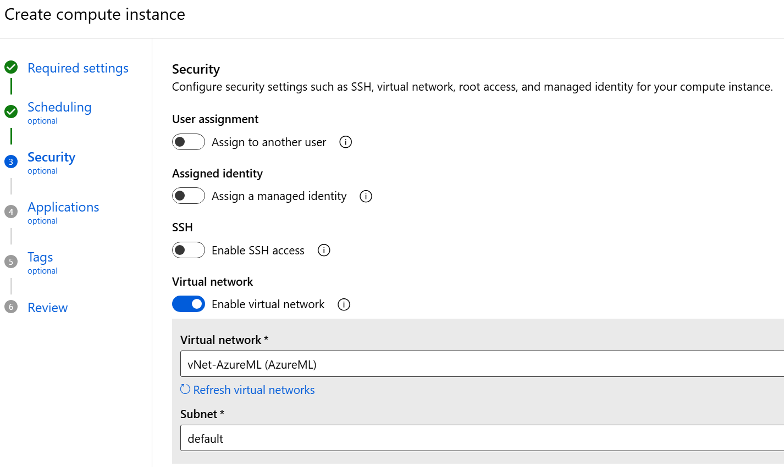Viewport: 784px width, 467px height.
Task: Click the step 5 Tags number icon
Action: (x=11, y=262)
